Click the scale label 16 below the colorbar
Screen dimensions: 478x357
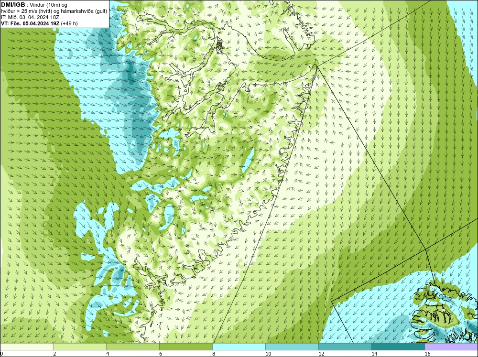427,354
